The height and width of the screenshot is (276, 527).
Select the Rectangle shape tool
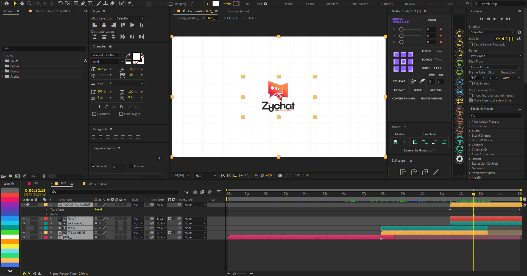76,4
